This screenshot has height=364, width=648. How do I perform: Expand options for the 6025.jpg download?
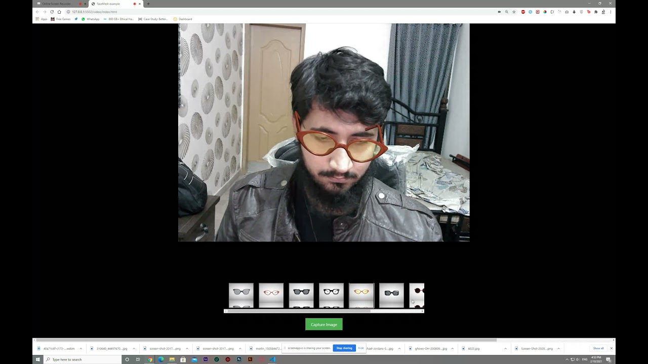tap(505, 348)
